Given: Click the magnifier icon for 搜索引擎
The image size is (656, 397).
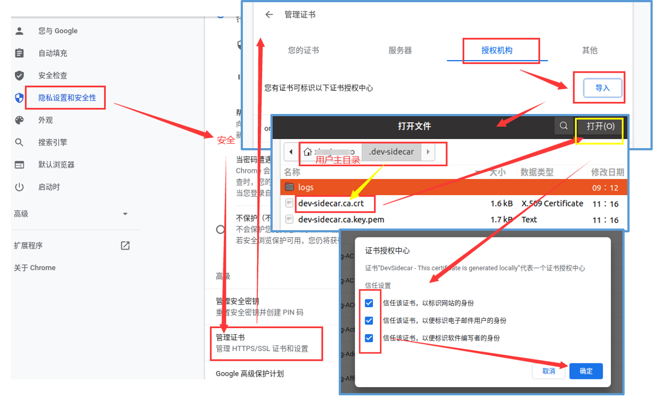Looking at the screenshot, I should (x=19, y=143).
